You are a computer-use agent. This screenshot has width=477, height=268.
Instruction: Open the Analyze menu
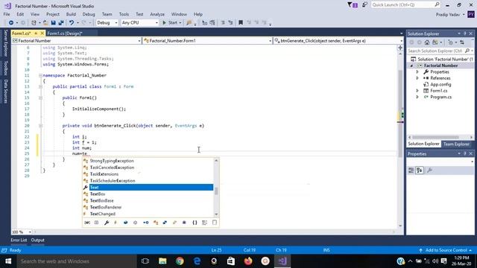pos(157,14)
